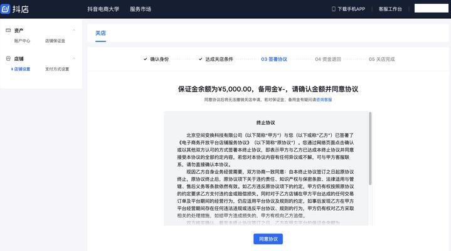Image resolution: width=451 pixels, height=251 pixels.
Task: Open 店铺保证金 in sidebar
Action: 55,41
